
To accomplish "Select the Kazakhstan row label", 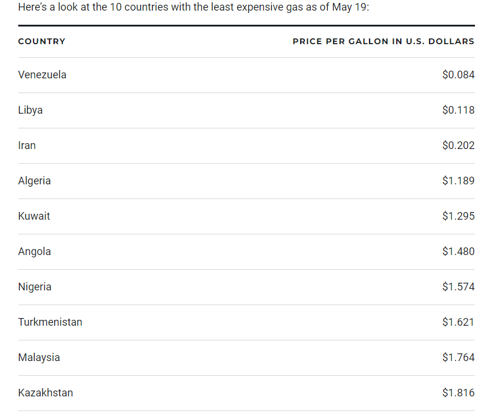I will click(x=45, y=392).
